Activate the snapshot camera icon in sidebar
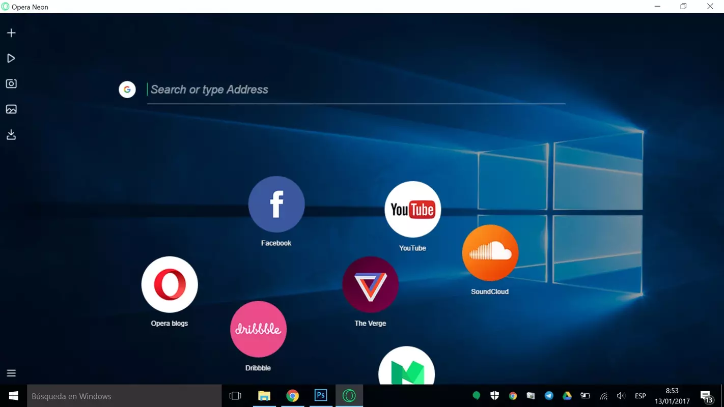Image resolution: width=724 pixels, height=407 pixels. point(11,84)
